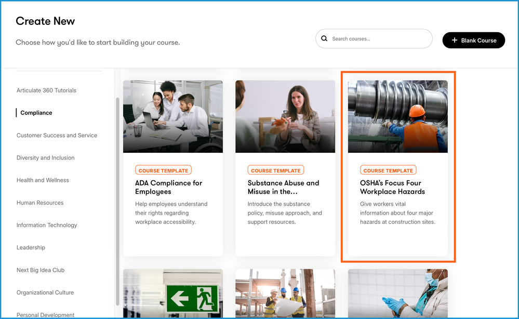Image resolution: width=519 pixels, height=319 pixels.
Task: Open Customer Success and Service category
Action: [x=57, y=136]
